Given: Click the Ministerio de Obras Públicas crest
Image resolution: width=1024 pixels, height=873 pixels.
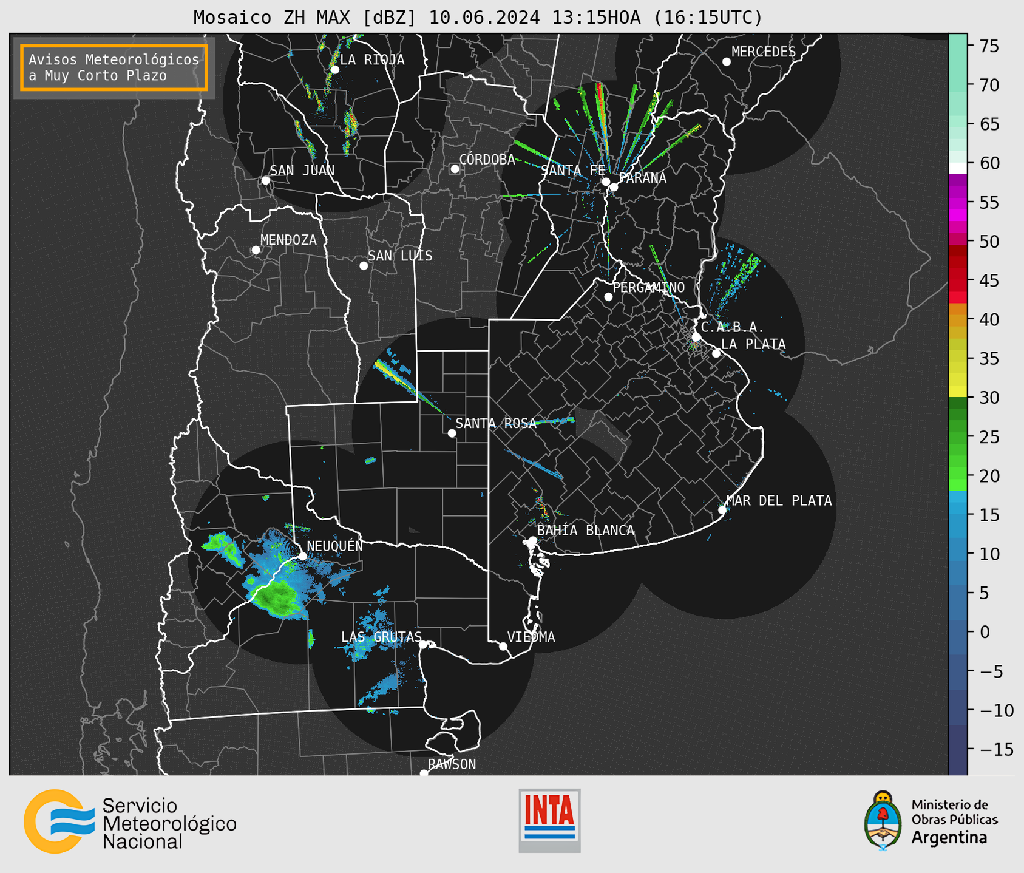Looking at the screenshot, I should (883, 821).
